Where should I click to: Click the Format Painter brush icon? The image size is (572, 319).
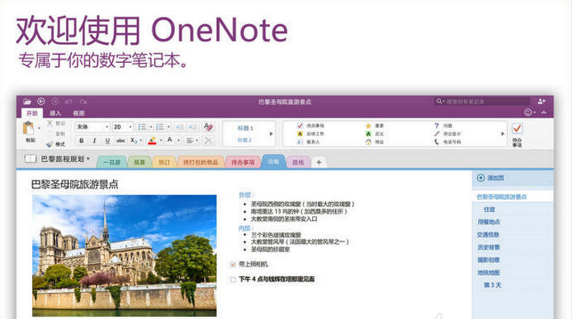point(51,143)
